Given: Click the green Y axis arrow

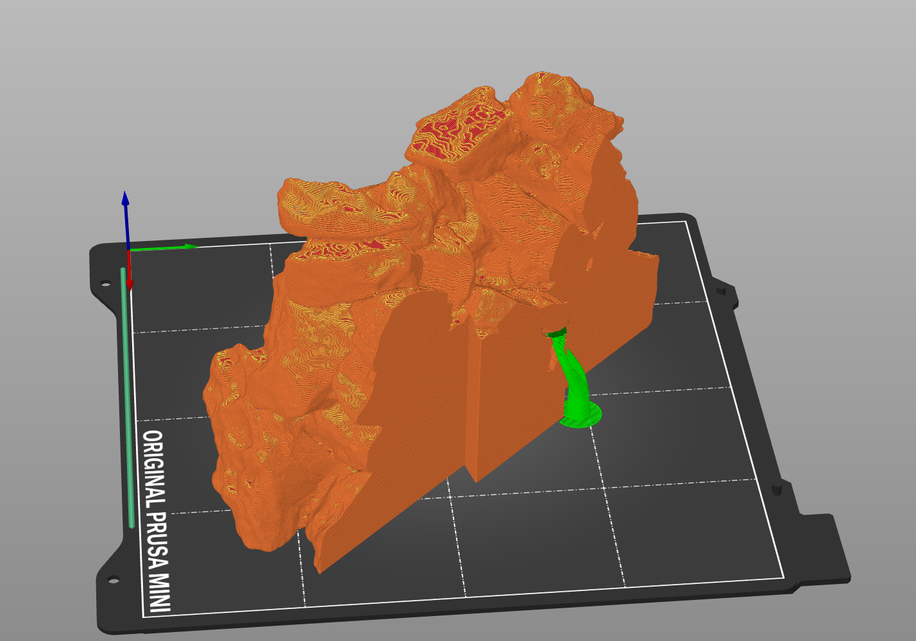Looking at the screenshot, I should click(x=164, y=247).
